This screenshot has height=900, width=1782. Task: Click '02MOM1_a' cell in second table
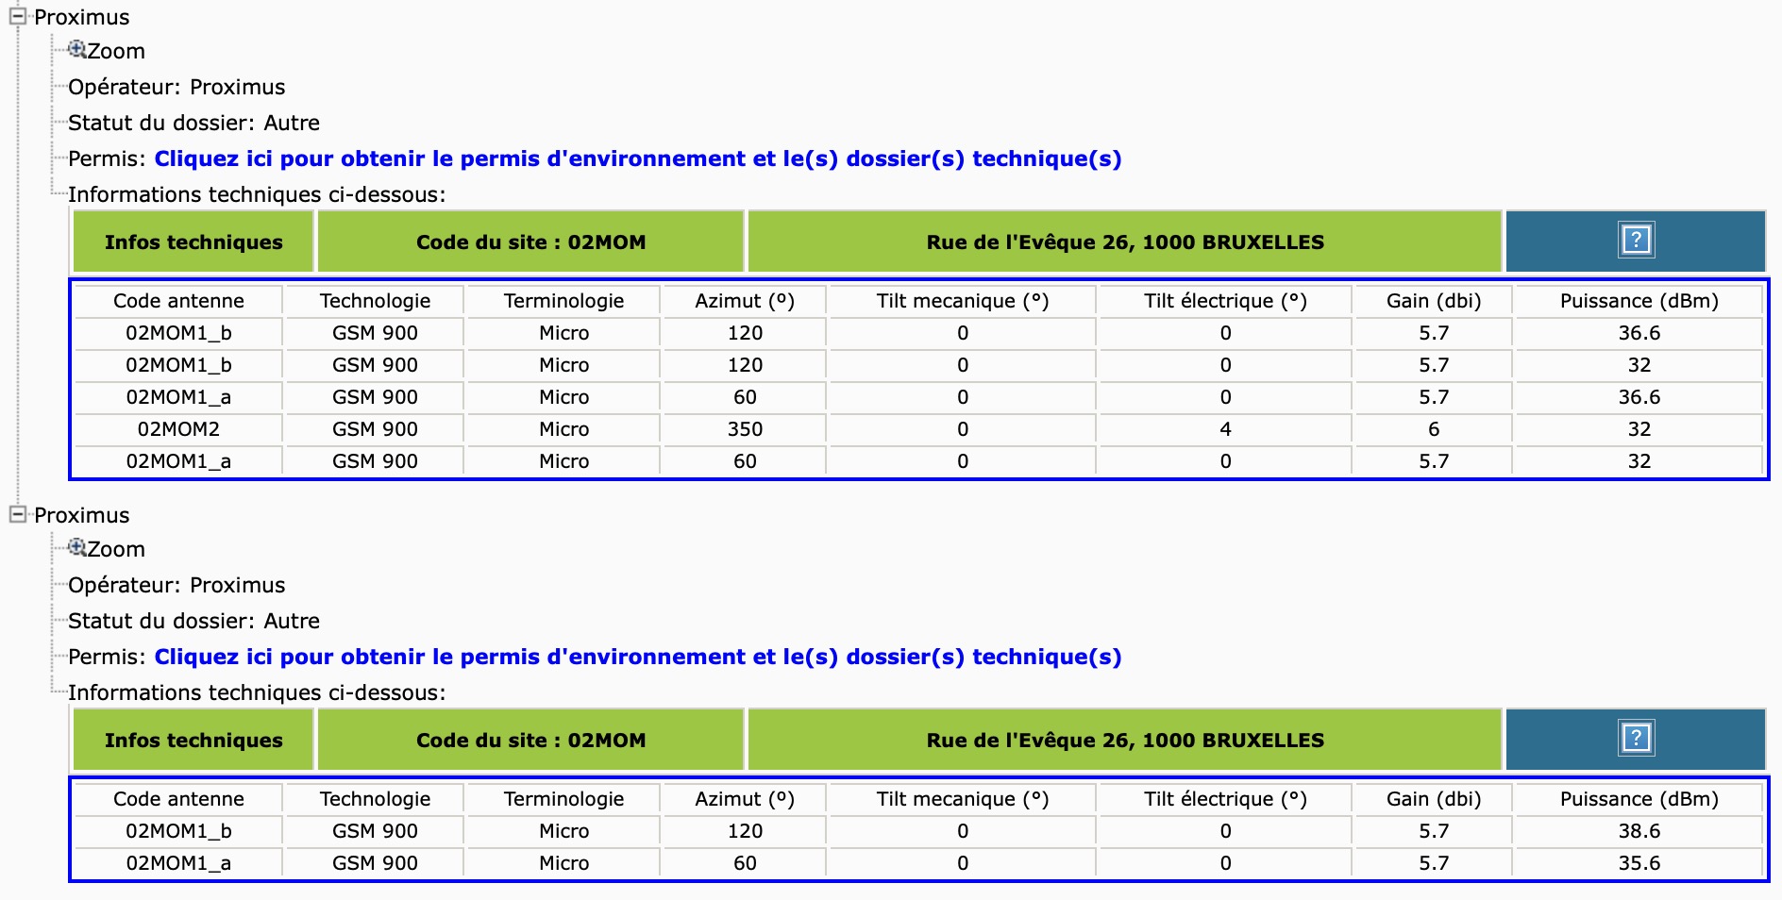tap(178, 863)
